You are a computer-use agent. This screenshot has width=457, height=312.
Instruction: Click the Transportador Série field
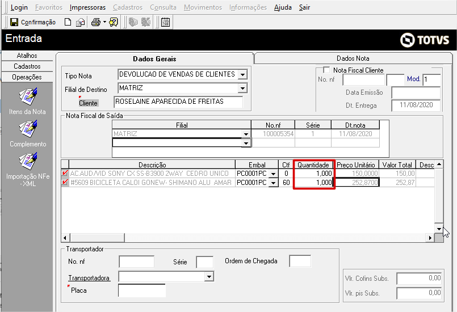coord(204,262)
